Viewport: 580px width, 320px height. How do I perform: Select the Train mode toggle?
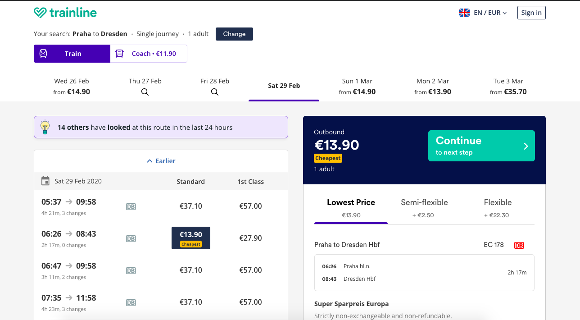[x=72, y=54]
